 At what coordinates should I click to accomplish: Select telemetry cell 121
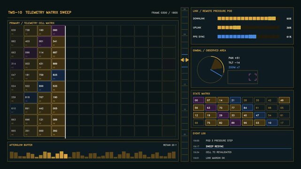(44, 120)
